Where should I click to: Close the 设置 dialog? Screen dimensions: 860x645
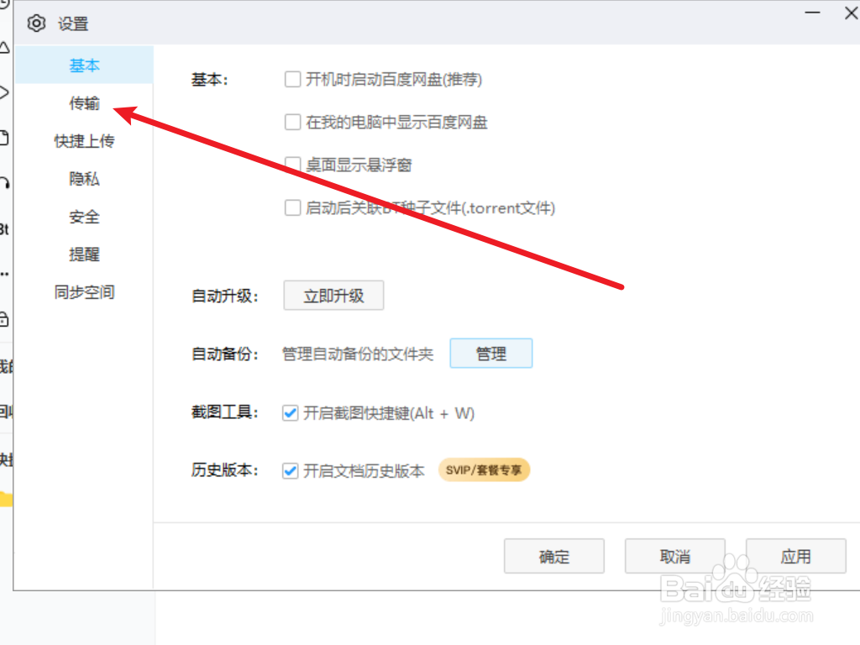852,13
